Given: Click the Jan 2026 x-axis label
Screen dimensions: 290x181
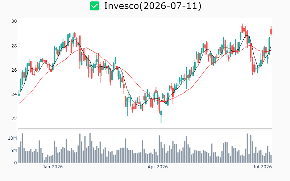Looking at the screenshot, I should [x=53, y=167].
